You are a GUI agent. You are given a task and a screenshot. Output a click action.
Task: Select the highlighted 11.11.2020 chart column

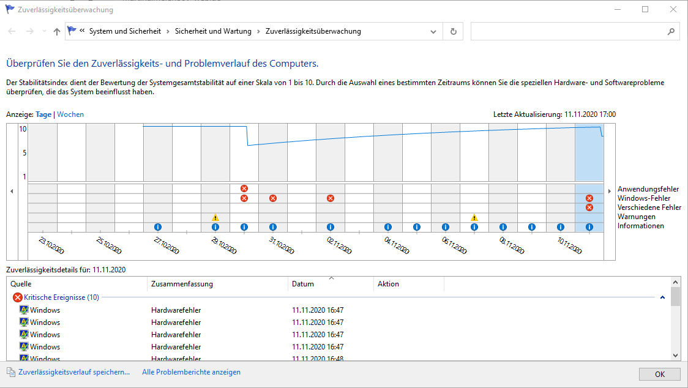tap(589, 177)
